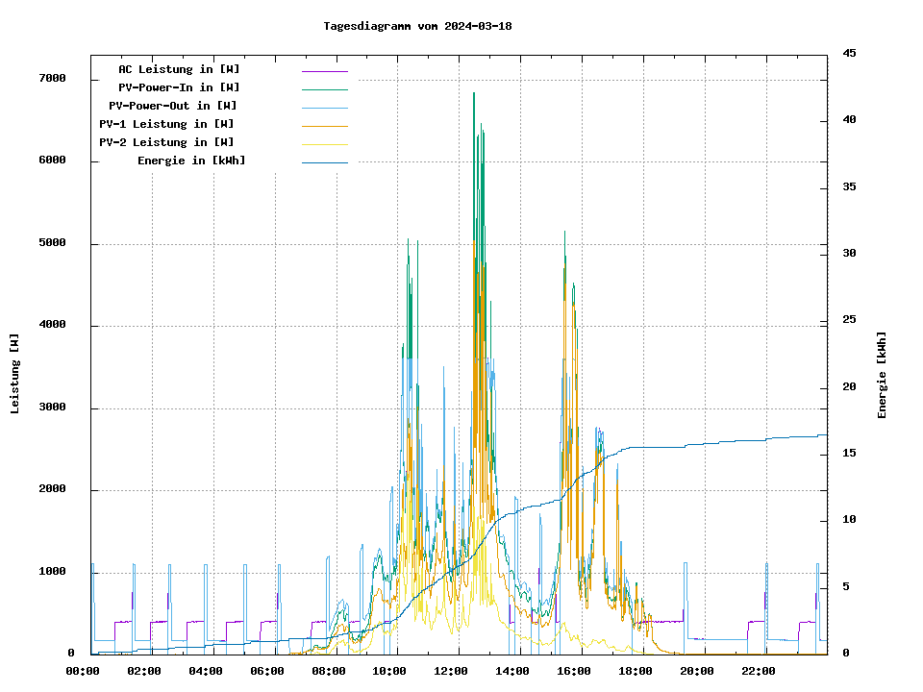Image resolution: width=923 pixels, height=692 pixels.
Task: Click the 7000 tick on the left axis
Action: [52, 79]
